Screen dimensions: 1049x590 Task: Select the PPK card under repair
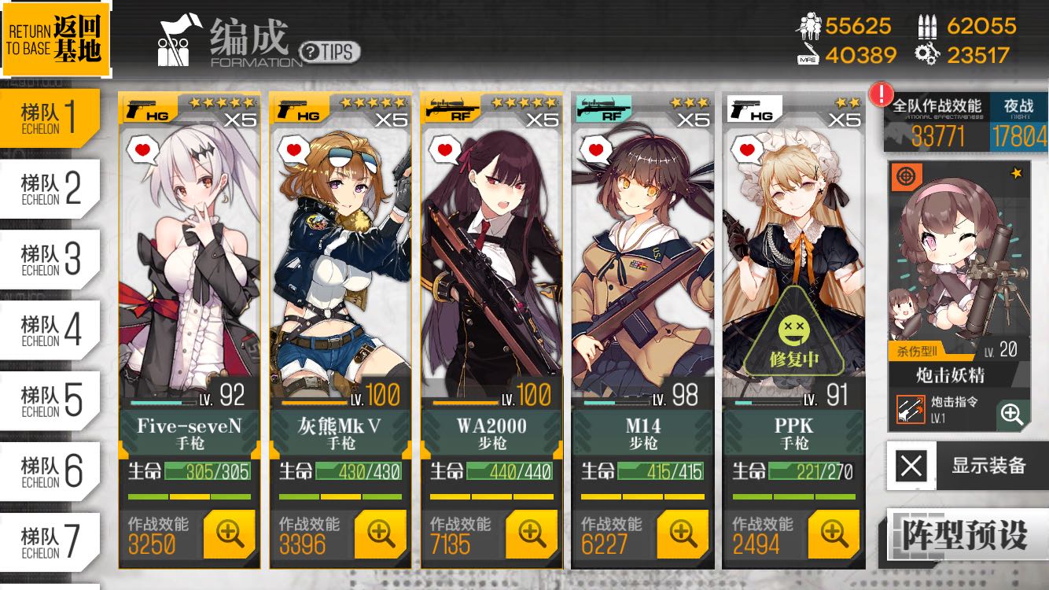[x=794, y=330]
